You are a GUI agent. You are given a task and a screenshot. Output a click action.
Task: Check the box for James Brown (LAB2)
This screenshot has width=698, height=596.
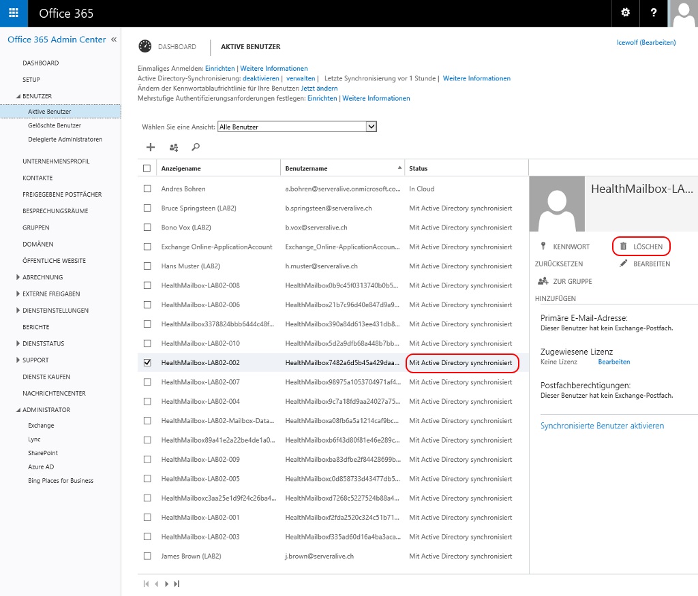[147, 556]
